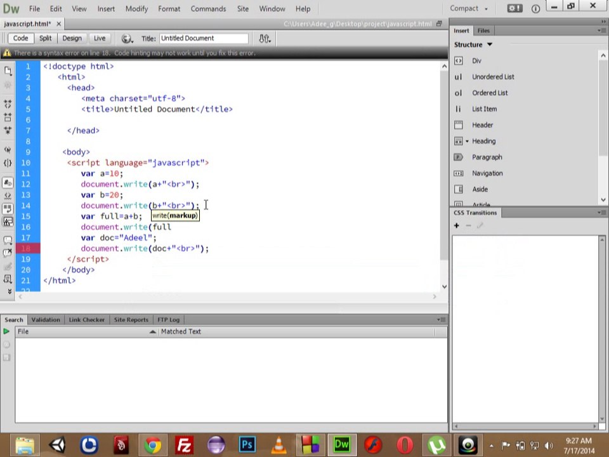609x457 pixels.
Task: Open FileZilla from the taskbar
Action: point(184,445)
